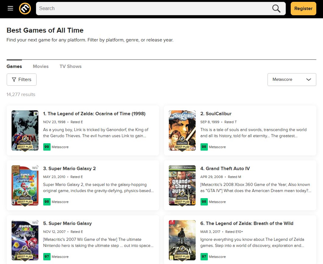Click the 97 Metascore badge for Super Mario Galaxy
323x264 pixels.
pyautogui.click(x=47, y=257)
